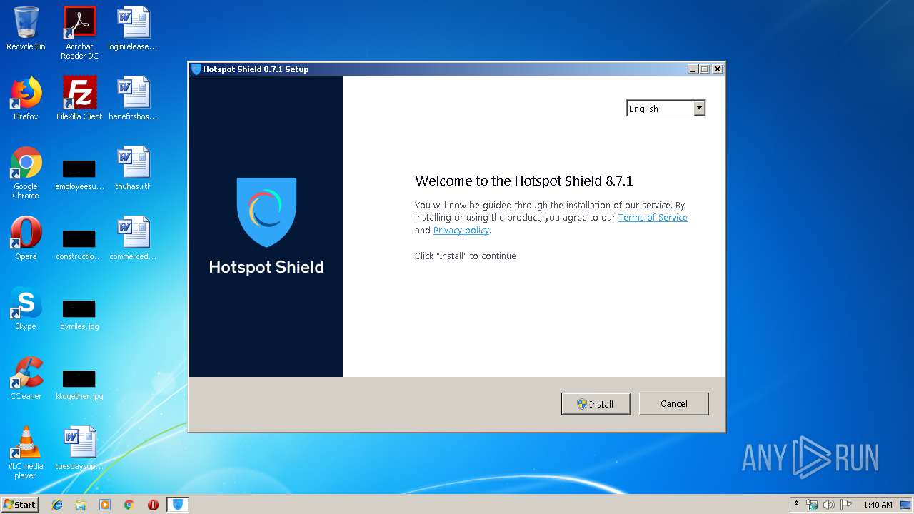This screenshot has width=914, height=514.
Task: Click the taskbar clock showing 1:40 AM
Action: click(878, 505)
